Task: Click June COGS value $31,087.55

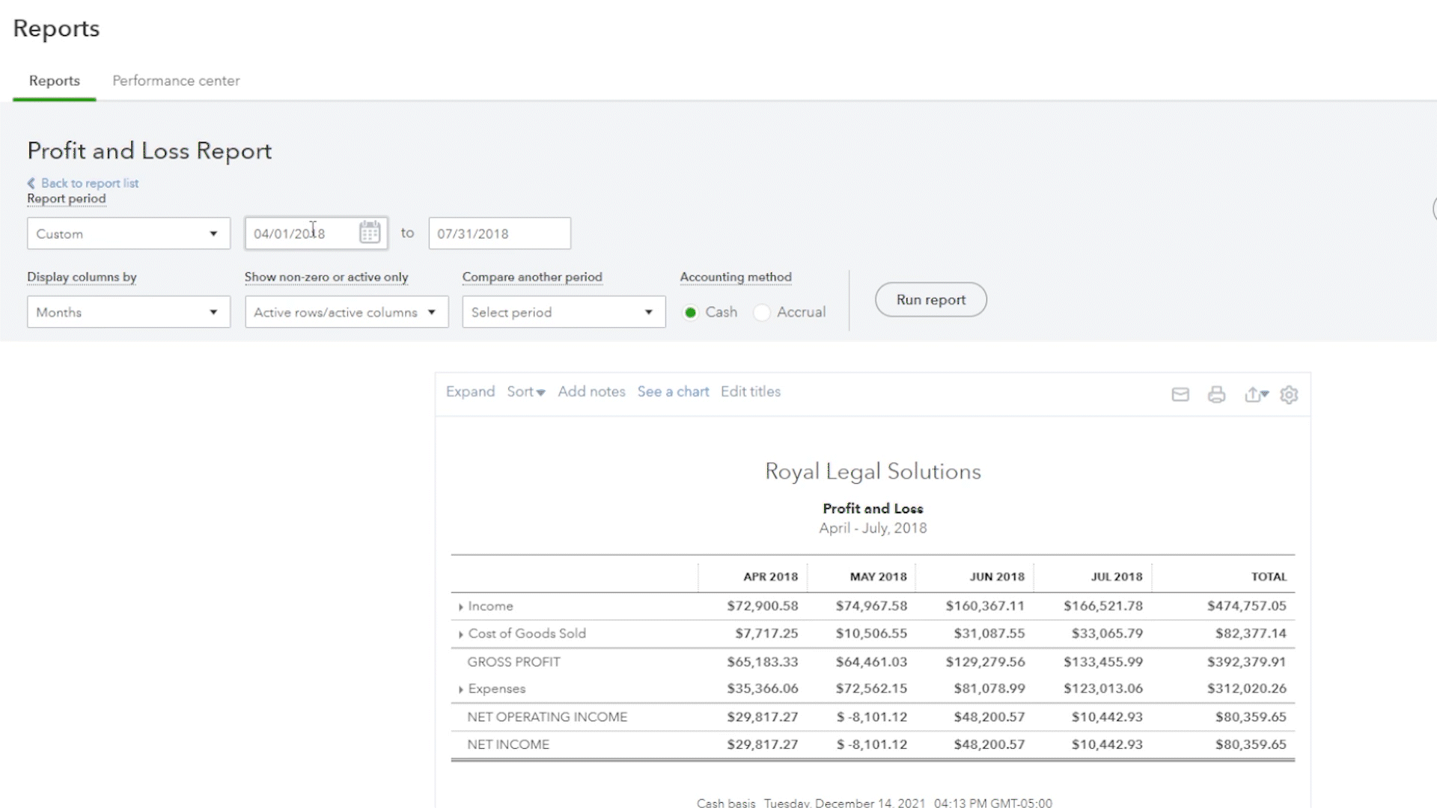Action: pos(989,634)
